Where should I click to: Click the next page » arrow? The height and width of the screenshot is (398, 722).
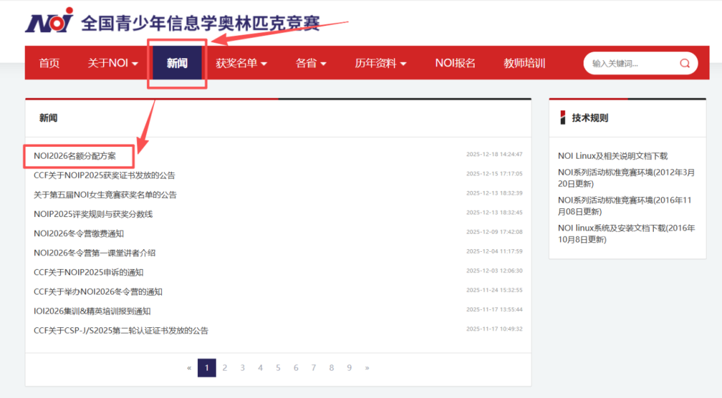(367, 368)
